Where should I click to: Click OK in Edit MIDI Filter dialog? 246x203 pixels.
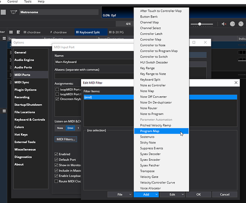pos(198,194)
